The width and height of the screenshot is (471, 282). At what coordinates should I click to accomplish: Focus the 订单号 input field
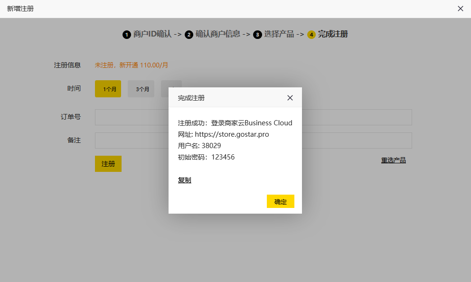253,117
